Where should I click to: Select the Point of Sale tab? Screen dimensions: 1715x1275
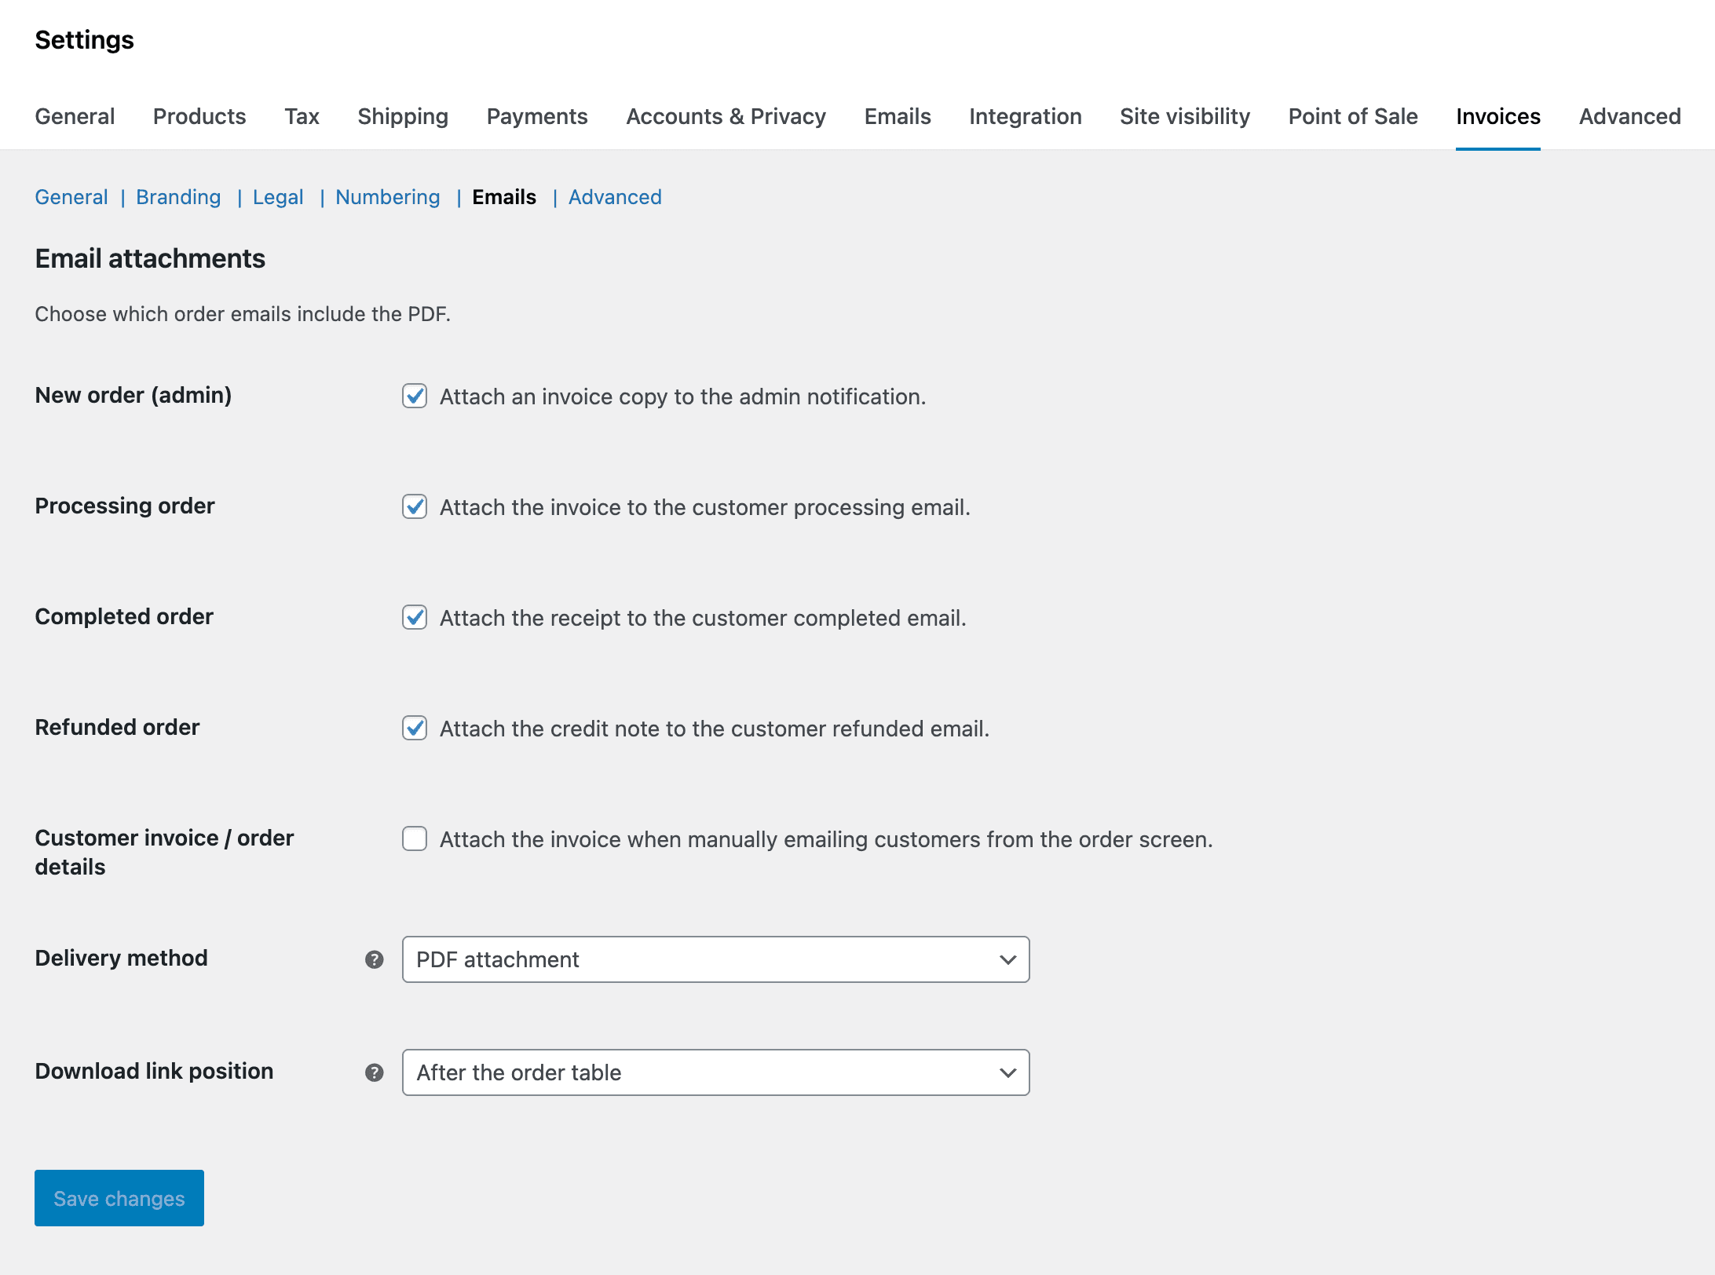[x=1353, y=116]
